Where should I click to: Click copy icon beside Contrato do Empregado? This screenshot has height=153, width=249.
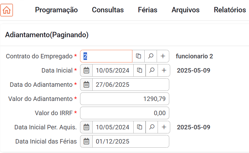point(138,56)
